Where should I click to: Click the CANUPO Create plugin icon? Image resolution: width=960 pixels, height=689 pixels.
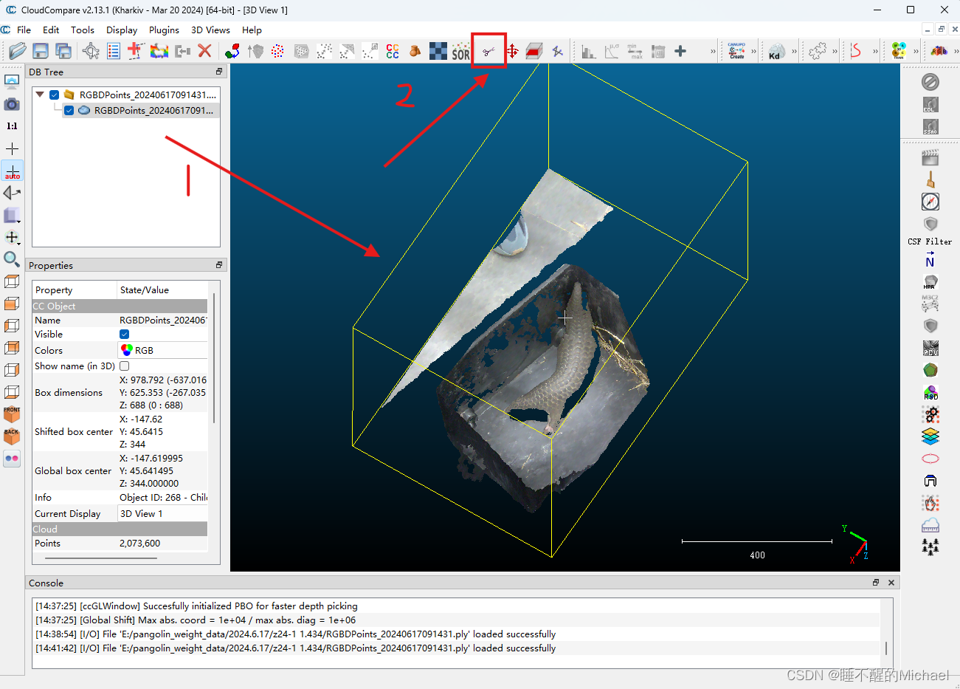pos(736,51)
